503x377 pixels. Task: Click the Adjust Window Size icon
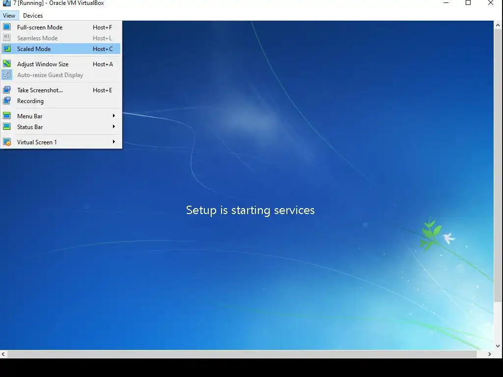pyautogui.click(x=7, y=64)
